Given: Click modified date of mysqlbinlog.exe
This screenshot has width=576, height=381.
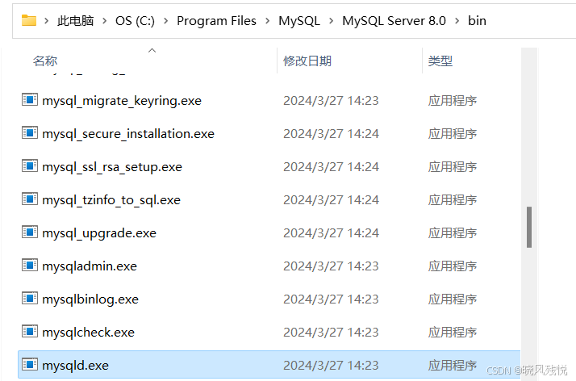Looking at the screenshot, I should point(331,299).
